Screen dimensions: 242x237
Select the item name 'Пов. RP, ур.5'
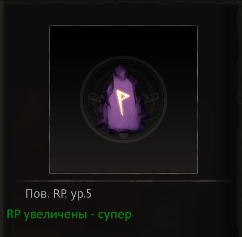tap(59, 194)
